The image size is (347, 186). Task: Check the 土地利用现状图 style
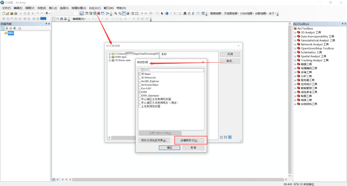(140, 106)
